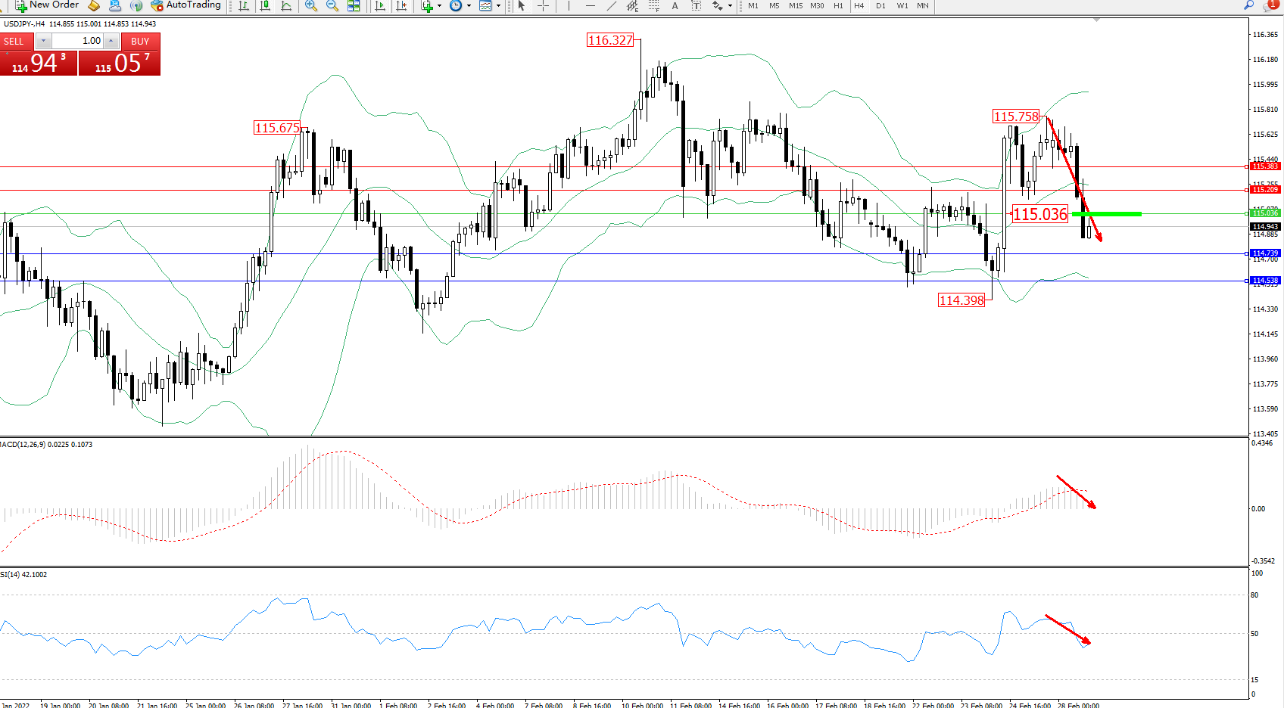Expand the indicators list dropdown arrow

point(439,6)
